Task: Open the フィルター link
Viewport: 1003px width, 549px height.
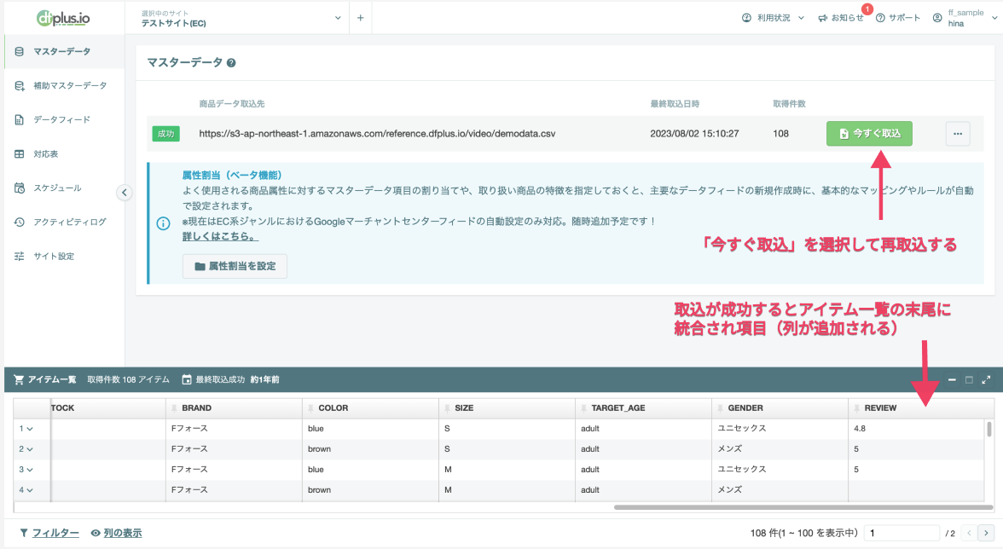Action: tap(55, 533)
